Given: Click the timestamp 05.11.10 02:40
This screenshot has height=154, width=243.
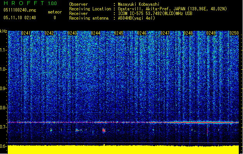Looking at the screenshot, I should click(x=20, y=18).
